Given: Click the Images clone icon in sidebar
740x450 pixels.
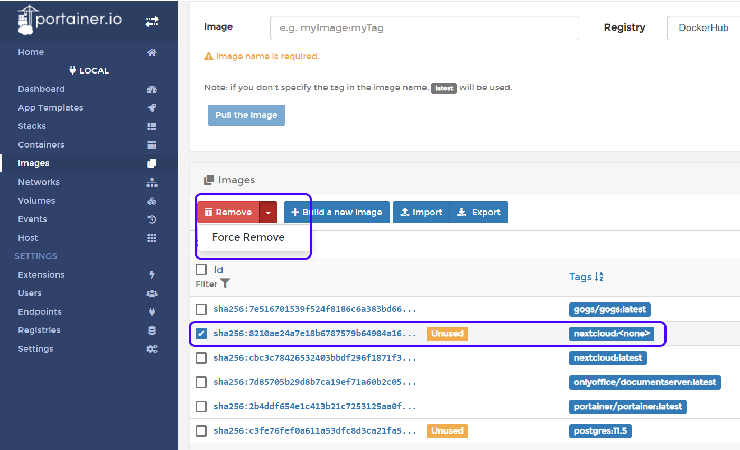Looking at the screenshot, I should click(x=152, y=163).
